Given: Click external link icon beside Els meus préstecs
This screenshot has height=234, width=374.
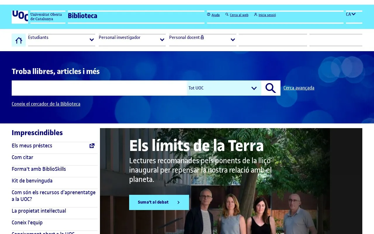Looking at the screenshot, I should click(92, 146).
